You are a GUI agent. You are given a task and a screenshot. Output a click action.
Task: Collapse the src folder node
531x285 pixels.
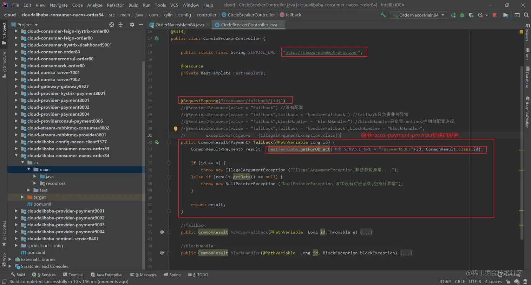tap(23, 163)
